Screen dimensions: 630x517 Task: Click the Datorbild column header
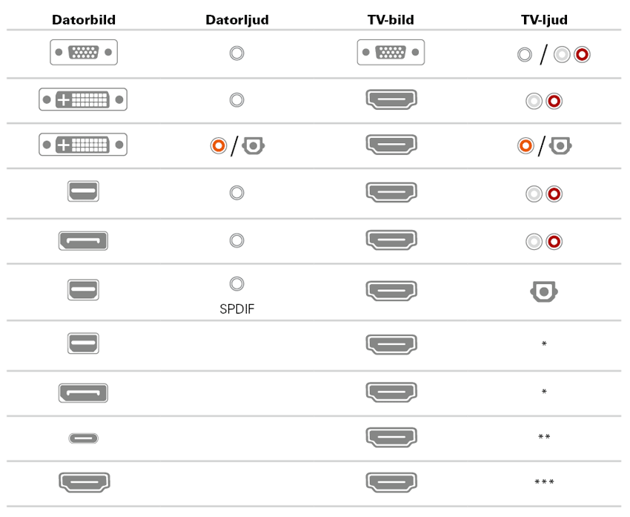(x=84, y=20)
